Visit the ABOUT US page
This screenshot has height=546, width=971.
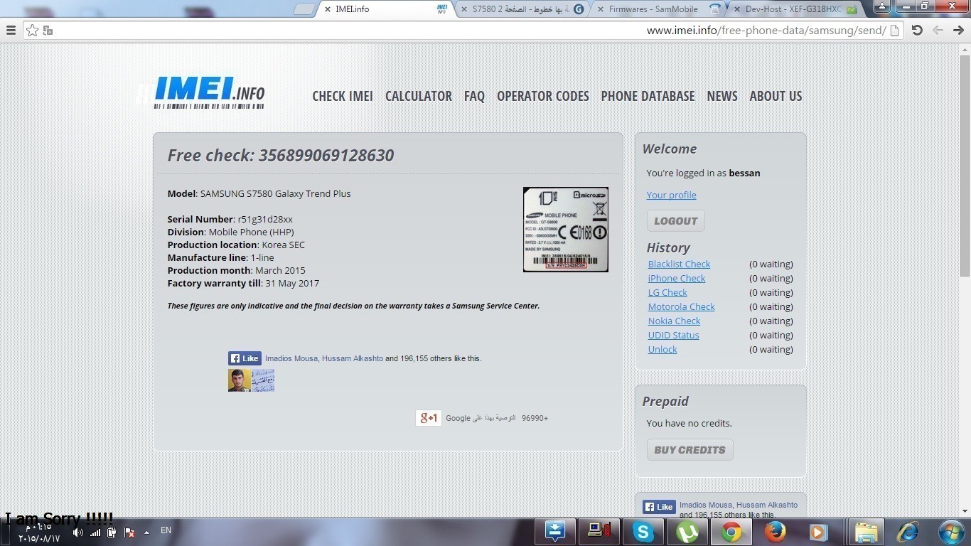(x=776, y=96)
